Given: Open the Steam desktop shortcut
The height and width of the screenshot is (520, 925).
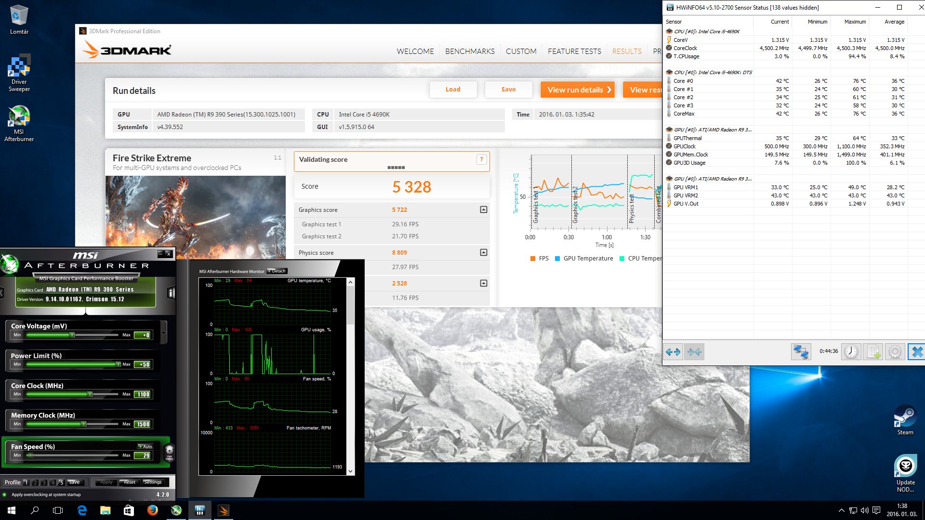Looking at the screenshot, I should [x=905, y=420].
